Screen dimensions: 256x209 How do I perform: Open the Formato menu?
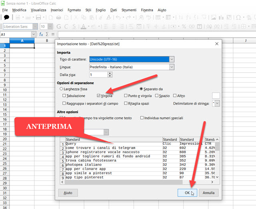(x=74, y=10)
